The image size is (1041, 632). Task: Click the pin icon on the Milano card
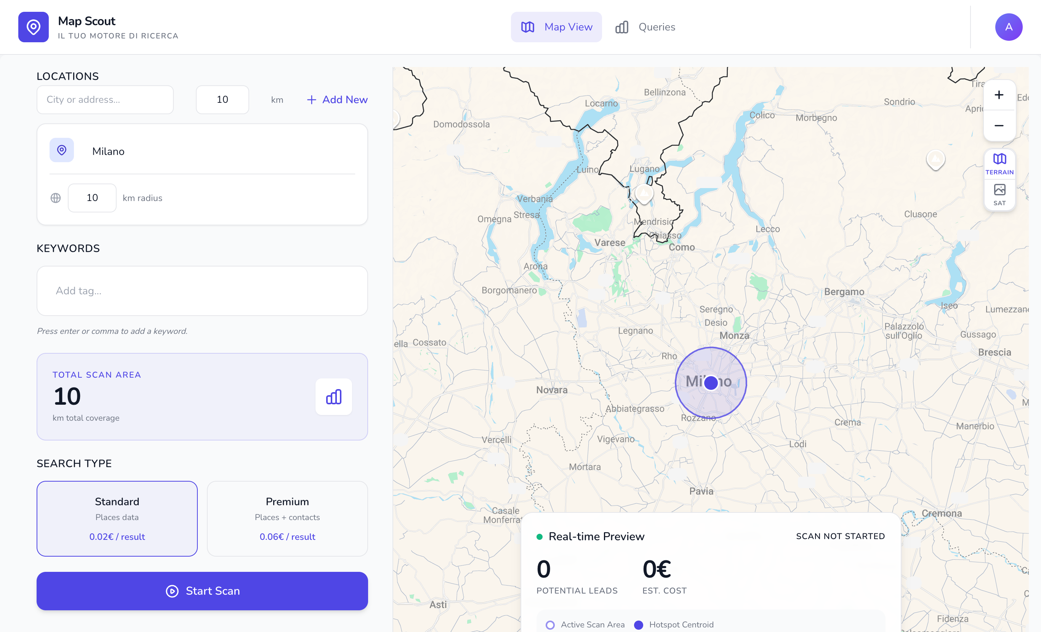[62, 150]
